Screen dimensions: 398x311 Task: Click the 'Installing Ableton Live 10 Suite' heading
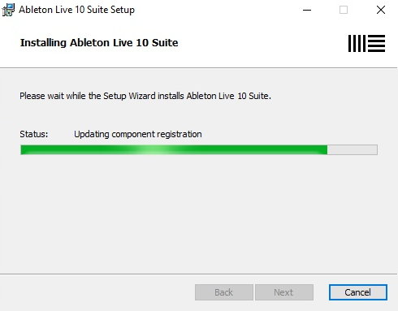(99, 43)
